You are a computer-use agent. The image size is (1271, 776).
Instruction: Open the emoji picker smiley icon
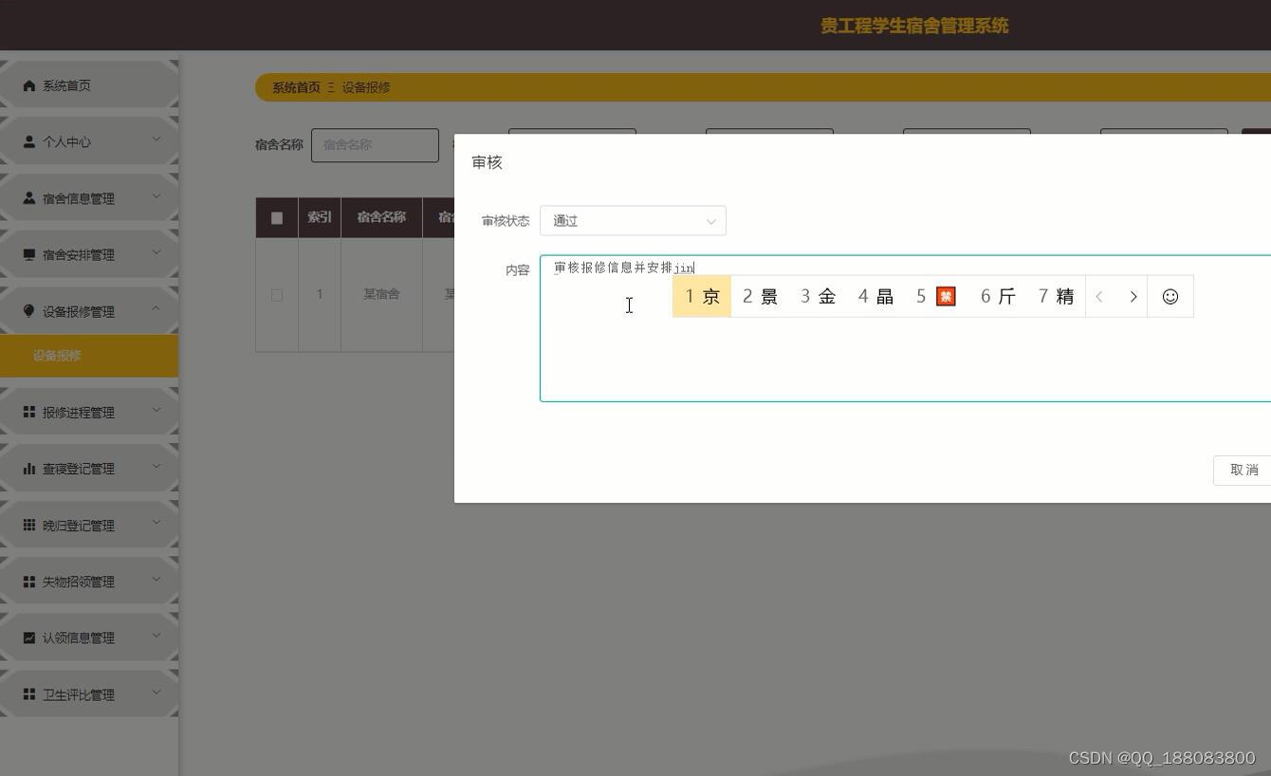point(1170,296)
